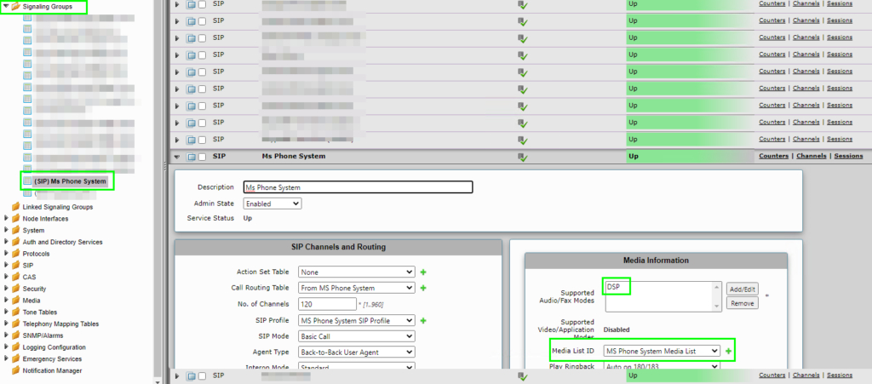Click the Add/Edit button for audio modes

coord(742,289)
